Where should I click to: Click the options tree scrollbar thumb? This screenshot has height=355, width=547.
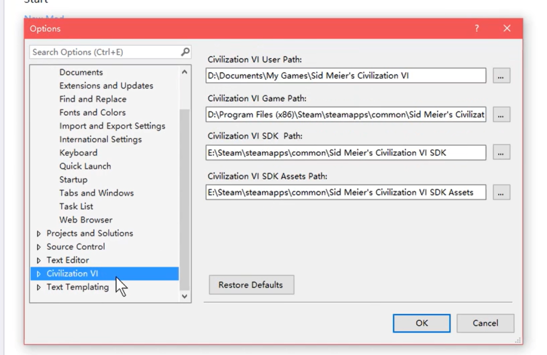tap(185, 200)
